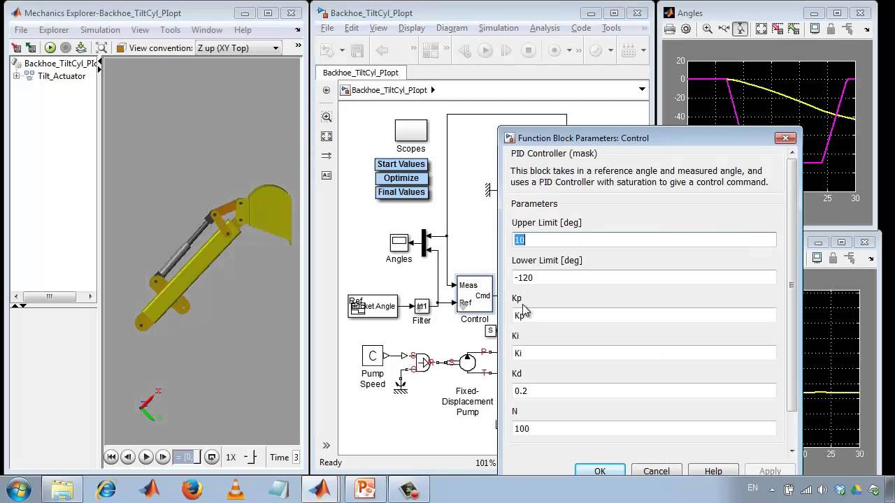The height and width of the screenshot is (503, 895).
Task: Click the Simulink save model icon
Action: (x=357, y=50)
